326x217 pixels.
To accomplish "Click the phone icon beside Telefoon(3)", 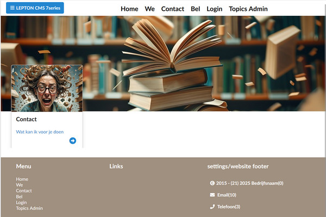I will (x=212, y=207).
